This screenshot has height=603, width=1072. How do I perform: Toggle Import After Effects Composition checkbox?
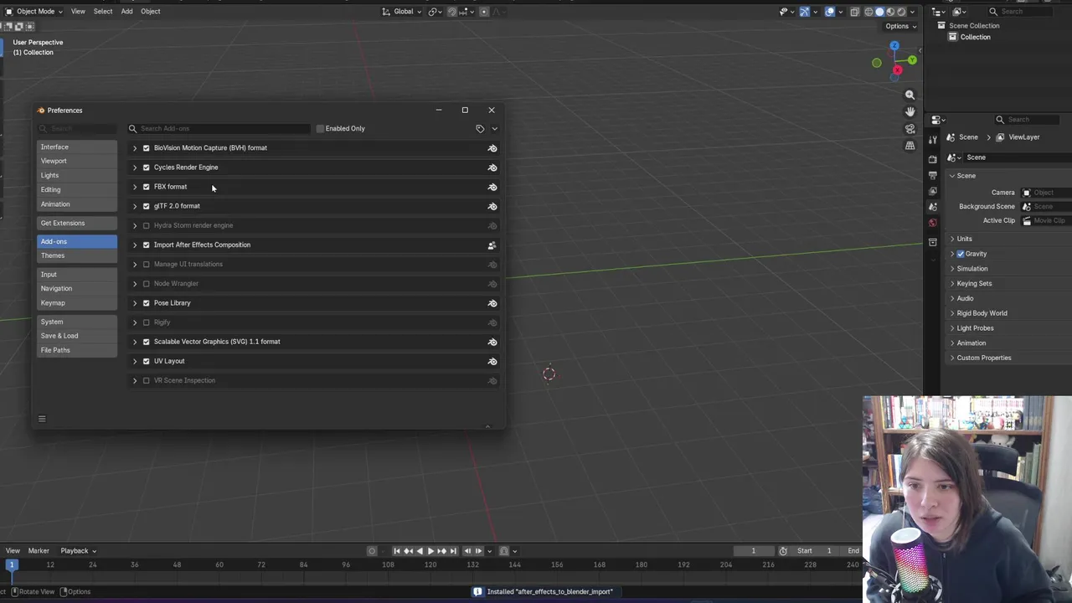point(147,245)
